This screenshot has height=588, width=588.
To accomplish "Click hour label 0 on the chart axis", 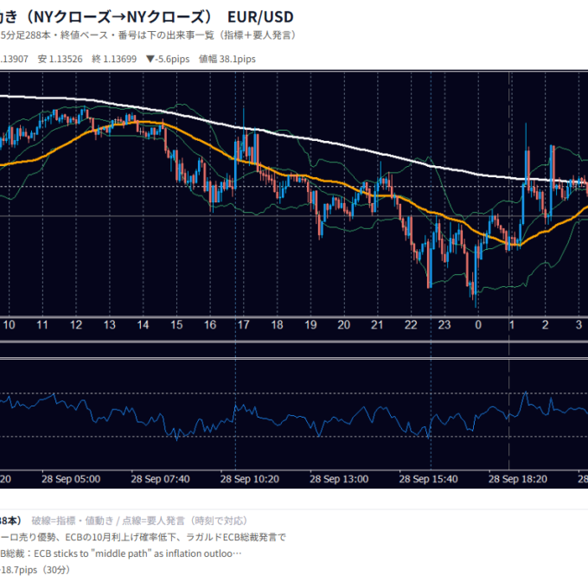I will click(x=478, y=325).
